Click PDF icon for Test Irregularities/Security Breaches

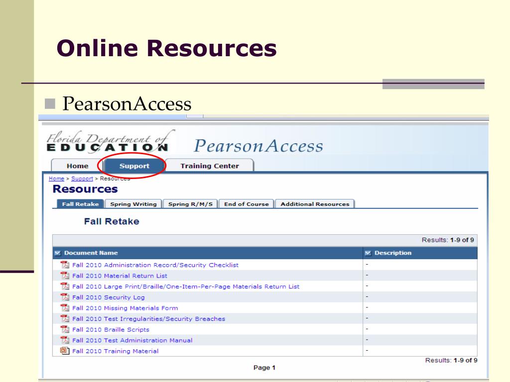click(65, 318)
